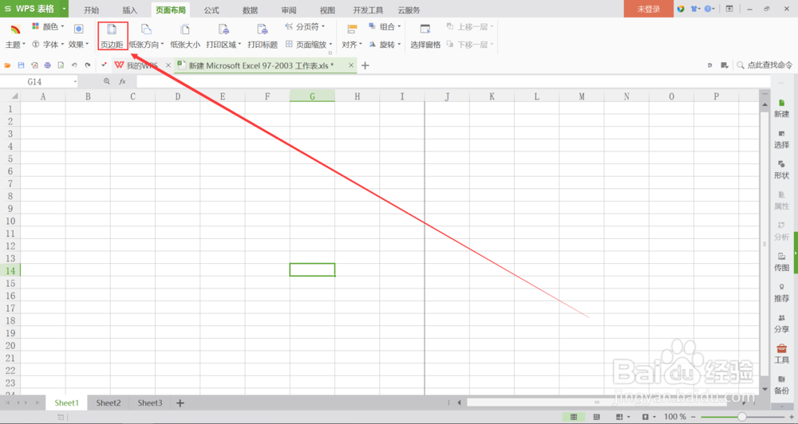Screen dimensions: 798x424
Task: Open print preview from quick toolbar
Action: pos(61,65)
